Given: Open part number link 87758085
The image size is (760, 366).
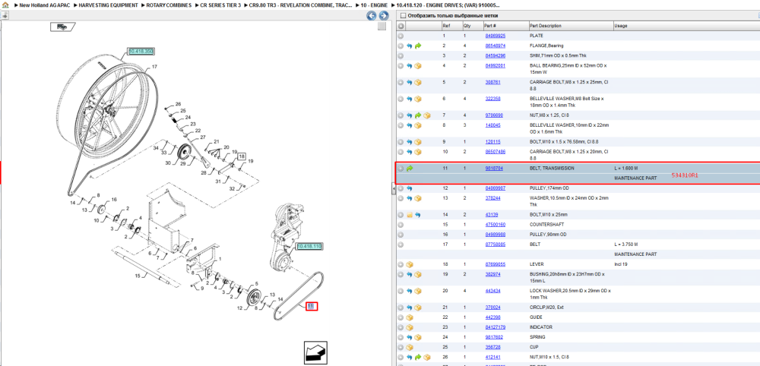Looking at the screenshot, I should pyautogui.click(x=496, y=245).
